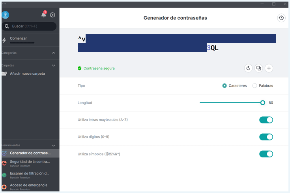Expand the Carpetas section chevron
Screen dimensions: 290x193
tap(53, 65)
